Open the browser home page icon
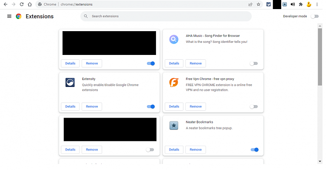 pyautogui.click(x=30, y=4)
